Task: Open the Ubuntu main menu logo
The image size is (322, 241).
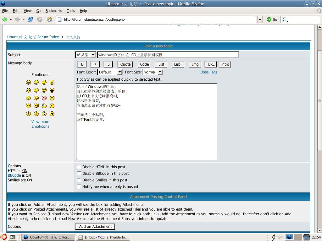Action: point(4,237)
